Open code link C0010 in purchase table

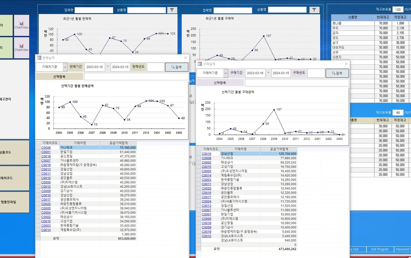coord(206,154)
